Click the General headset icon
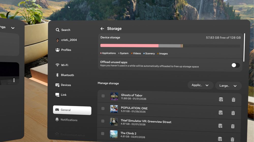 click(57, 110)
